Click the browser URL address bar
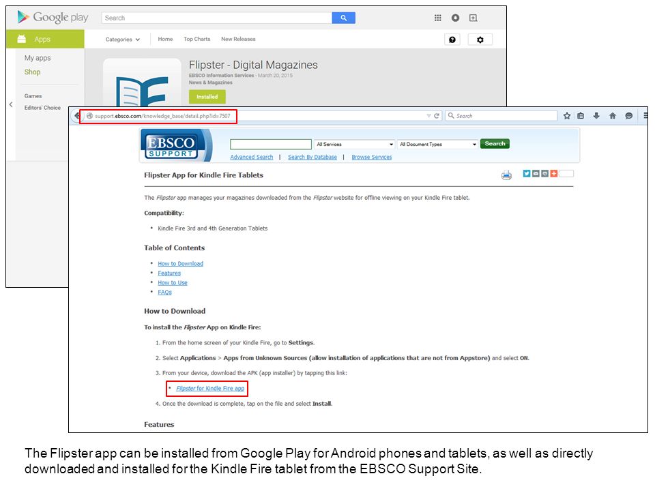This screenshot has width=655, height=491. 254,116
